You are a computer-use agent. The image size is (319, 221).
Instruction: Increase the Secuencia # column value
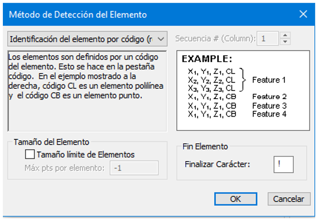coord(285,35)
